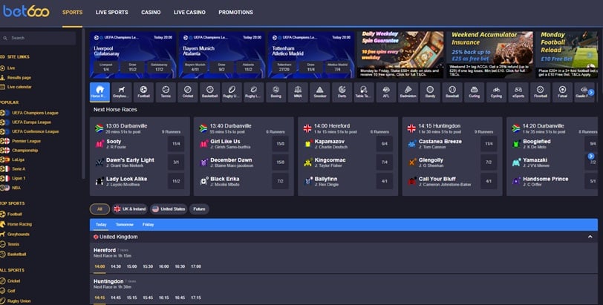
Task: Open the Tennis sport icon tile
Action: (x=166, y=92)
